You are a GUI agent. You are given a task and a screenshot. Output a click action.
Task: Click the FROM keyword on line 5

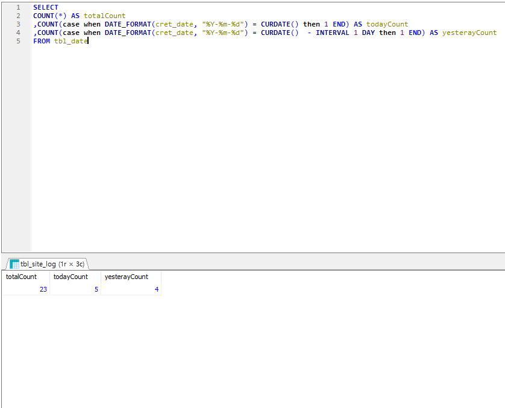click(x=42, y=41)
